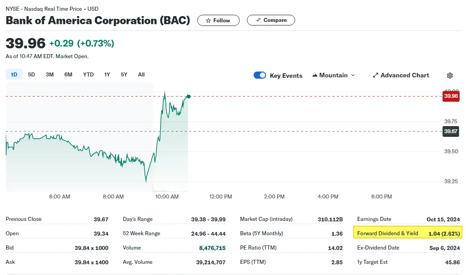
Task: Click Forward Dividend & Yield label
Action: 388,233
